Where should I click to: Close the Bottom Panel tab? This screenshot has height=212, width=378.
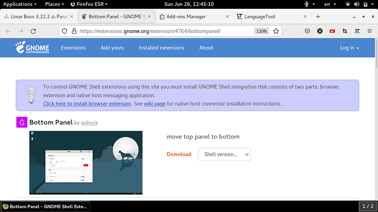coord(150,16)
